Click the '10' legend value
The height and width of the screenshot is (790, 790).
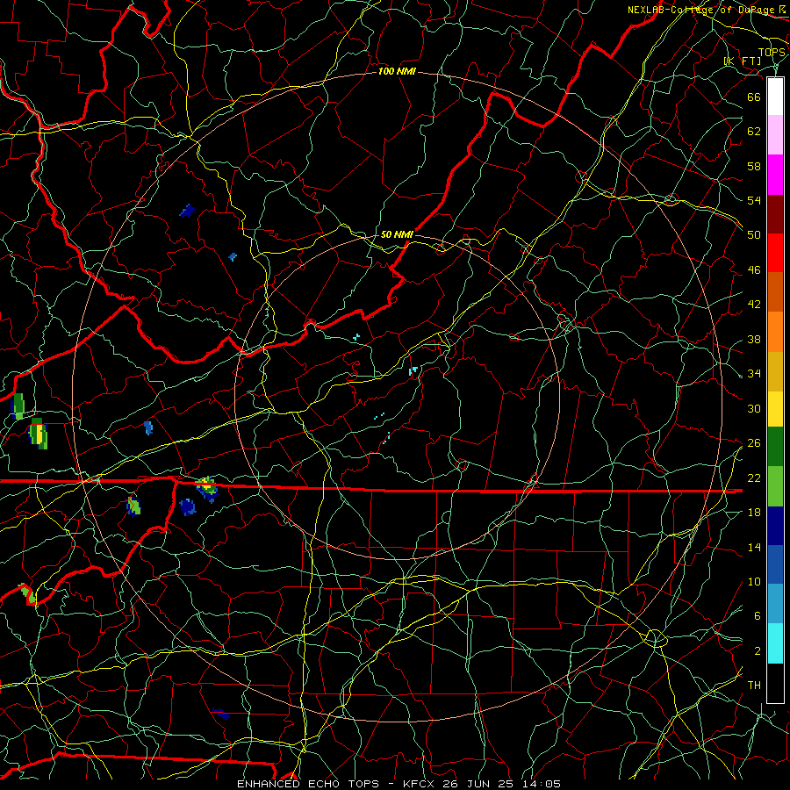tap(754, 582)
